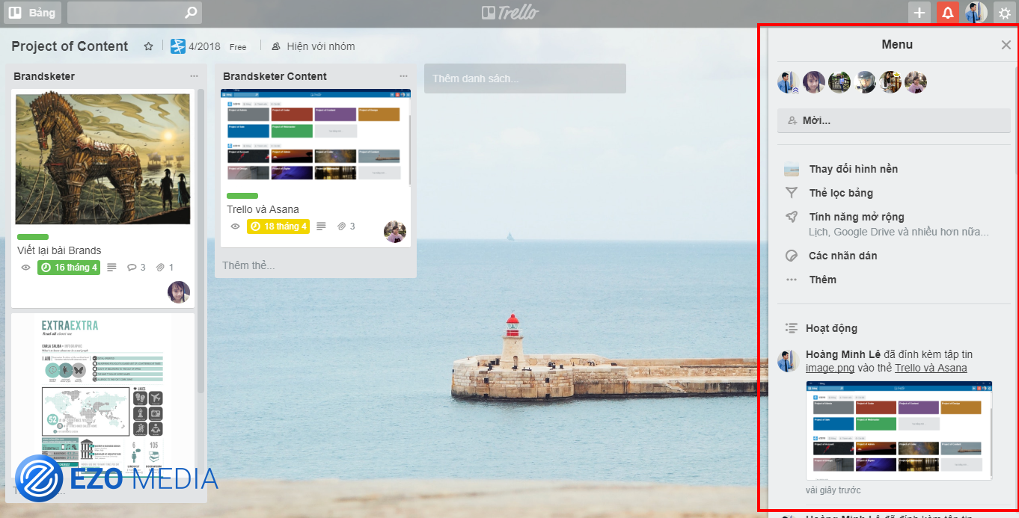Open the "Trello và Asana" link in activity
1019x518 pixels.
pyautogui.click(x=931, y=369)
